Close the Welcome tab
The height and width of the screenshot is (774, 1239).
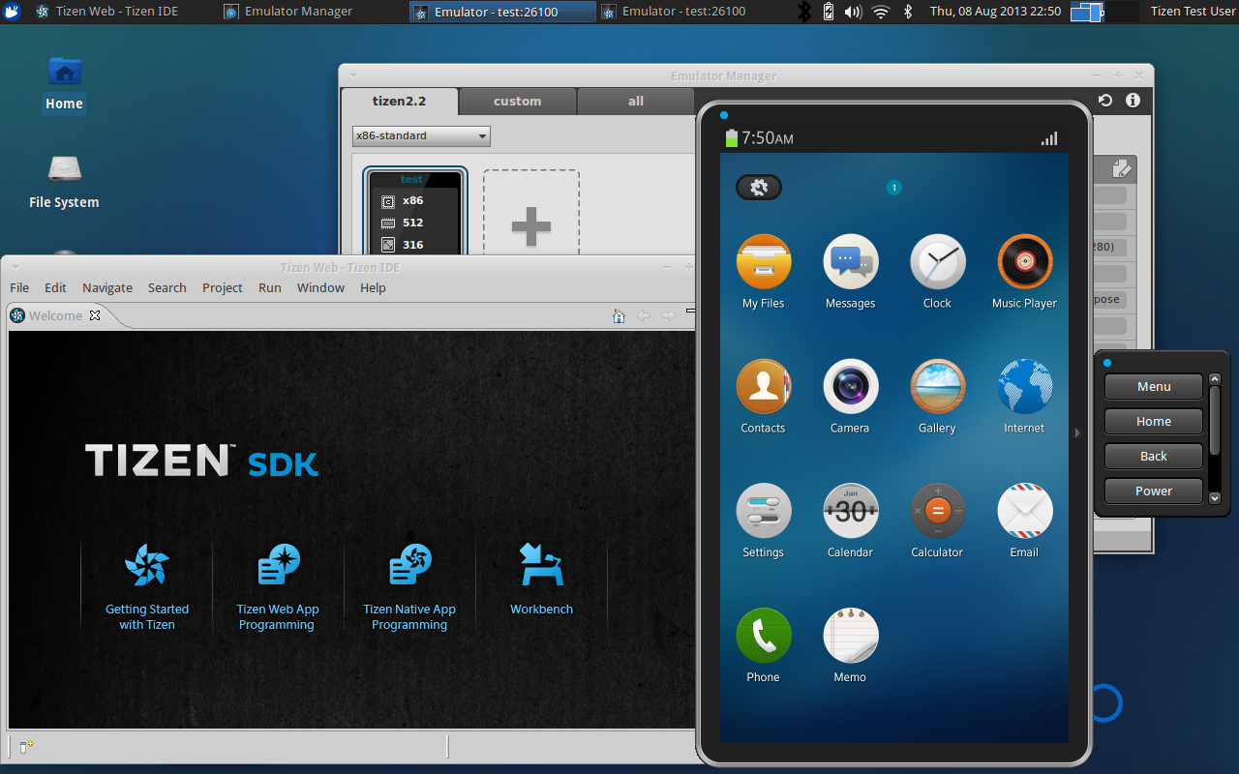[x=95, y=315]
